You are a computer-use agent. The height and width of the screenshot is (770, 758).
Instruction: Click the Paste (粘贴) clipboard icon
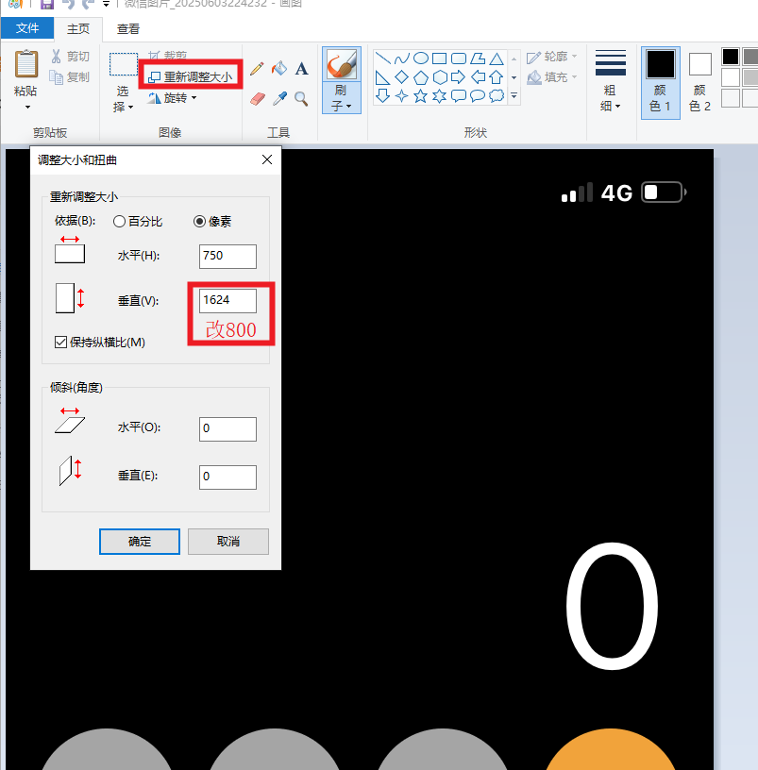[26, 64]
